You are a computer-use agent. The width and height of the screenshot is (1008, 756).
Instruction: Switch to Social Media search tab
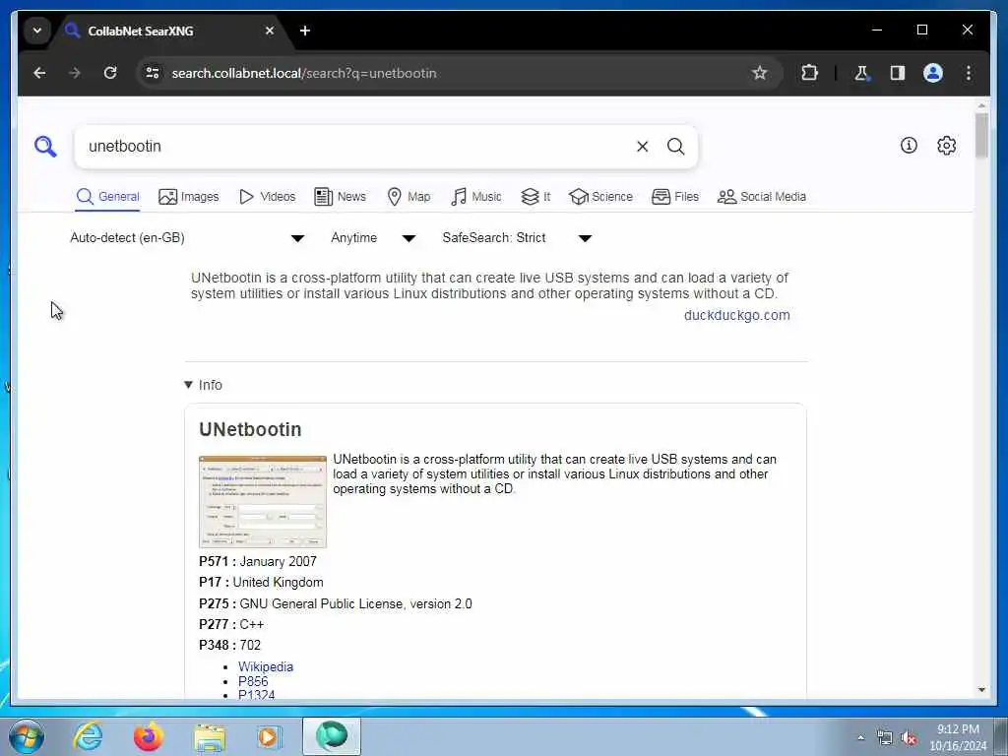coord(762,197)
